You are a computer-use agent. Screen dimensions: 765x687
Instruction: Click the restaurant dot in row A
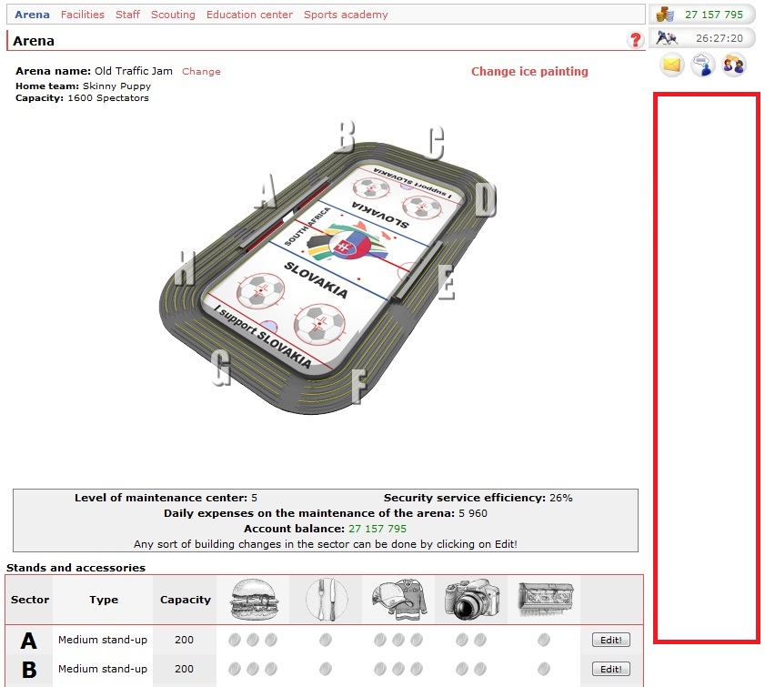[x=326, y=640]
